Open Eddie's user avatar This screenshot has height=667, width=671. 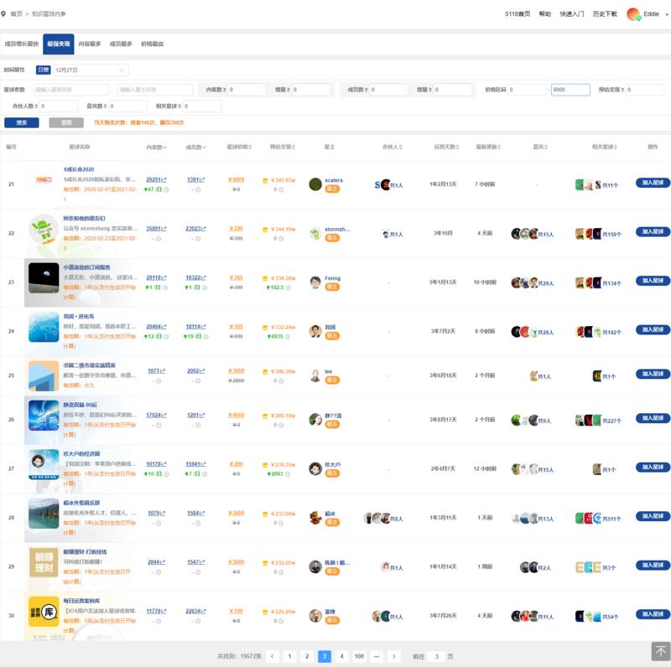tap(632, 14)
